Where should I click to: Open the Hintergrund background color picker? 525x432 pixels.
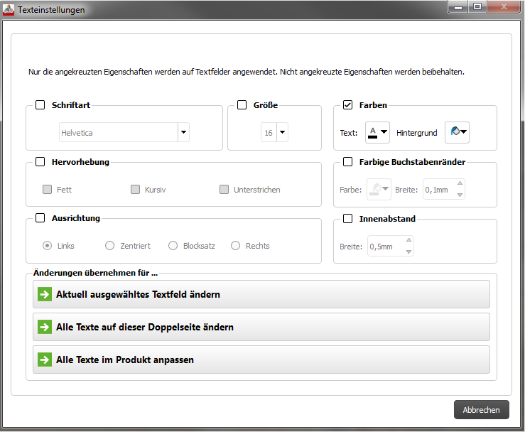coord(458,132)
